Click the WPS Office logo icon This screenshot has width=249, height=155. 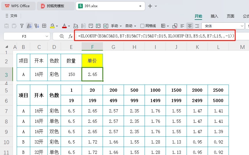[x=7, y=6]
